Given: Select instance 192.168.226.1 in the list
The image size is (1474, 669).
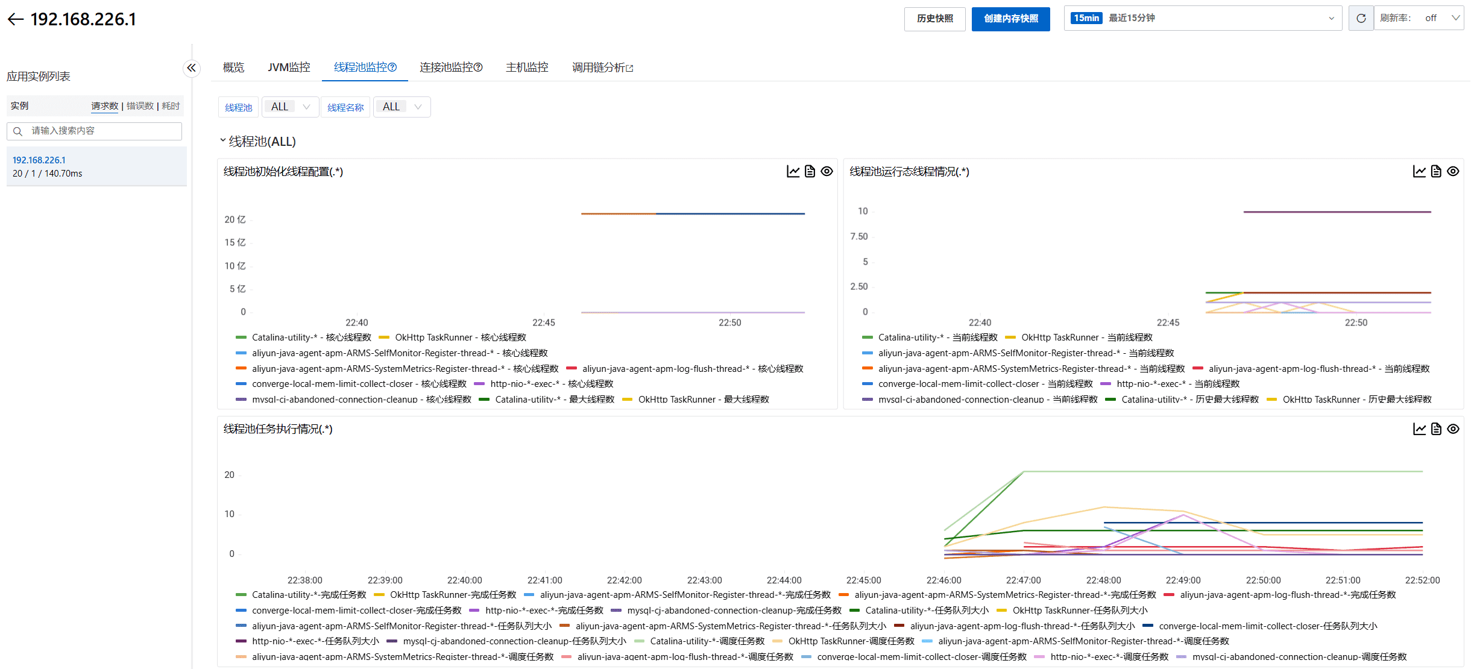Looking at the screenshot, I should point(96,166).
